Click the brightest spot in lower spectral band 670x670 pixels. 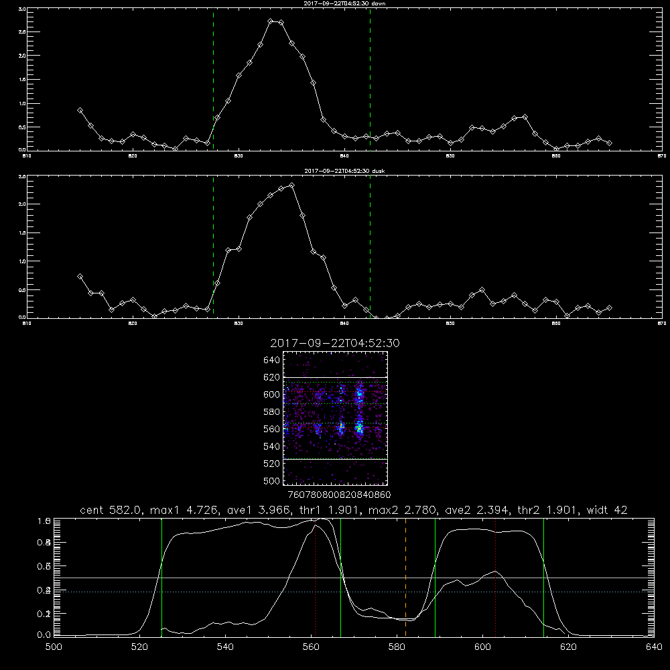pyautogui.click(x=360, y=427)
